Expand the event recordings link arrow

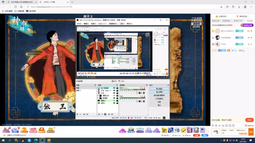pyautogui.click(x=248, y=17)
